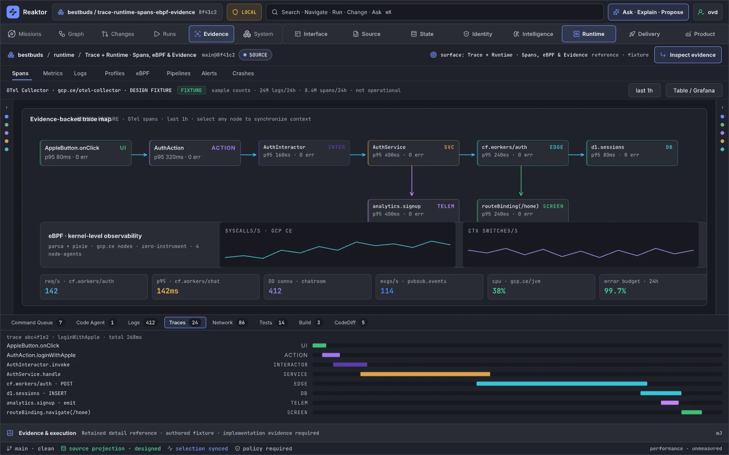Select the d1.sessions DB node

coord(632,153)
